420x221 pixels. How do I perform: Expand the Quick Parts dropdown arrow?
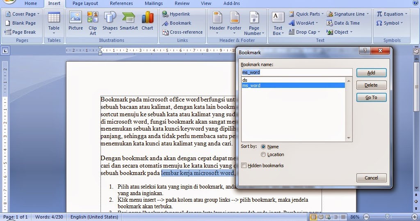coord(322,14)
